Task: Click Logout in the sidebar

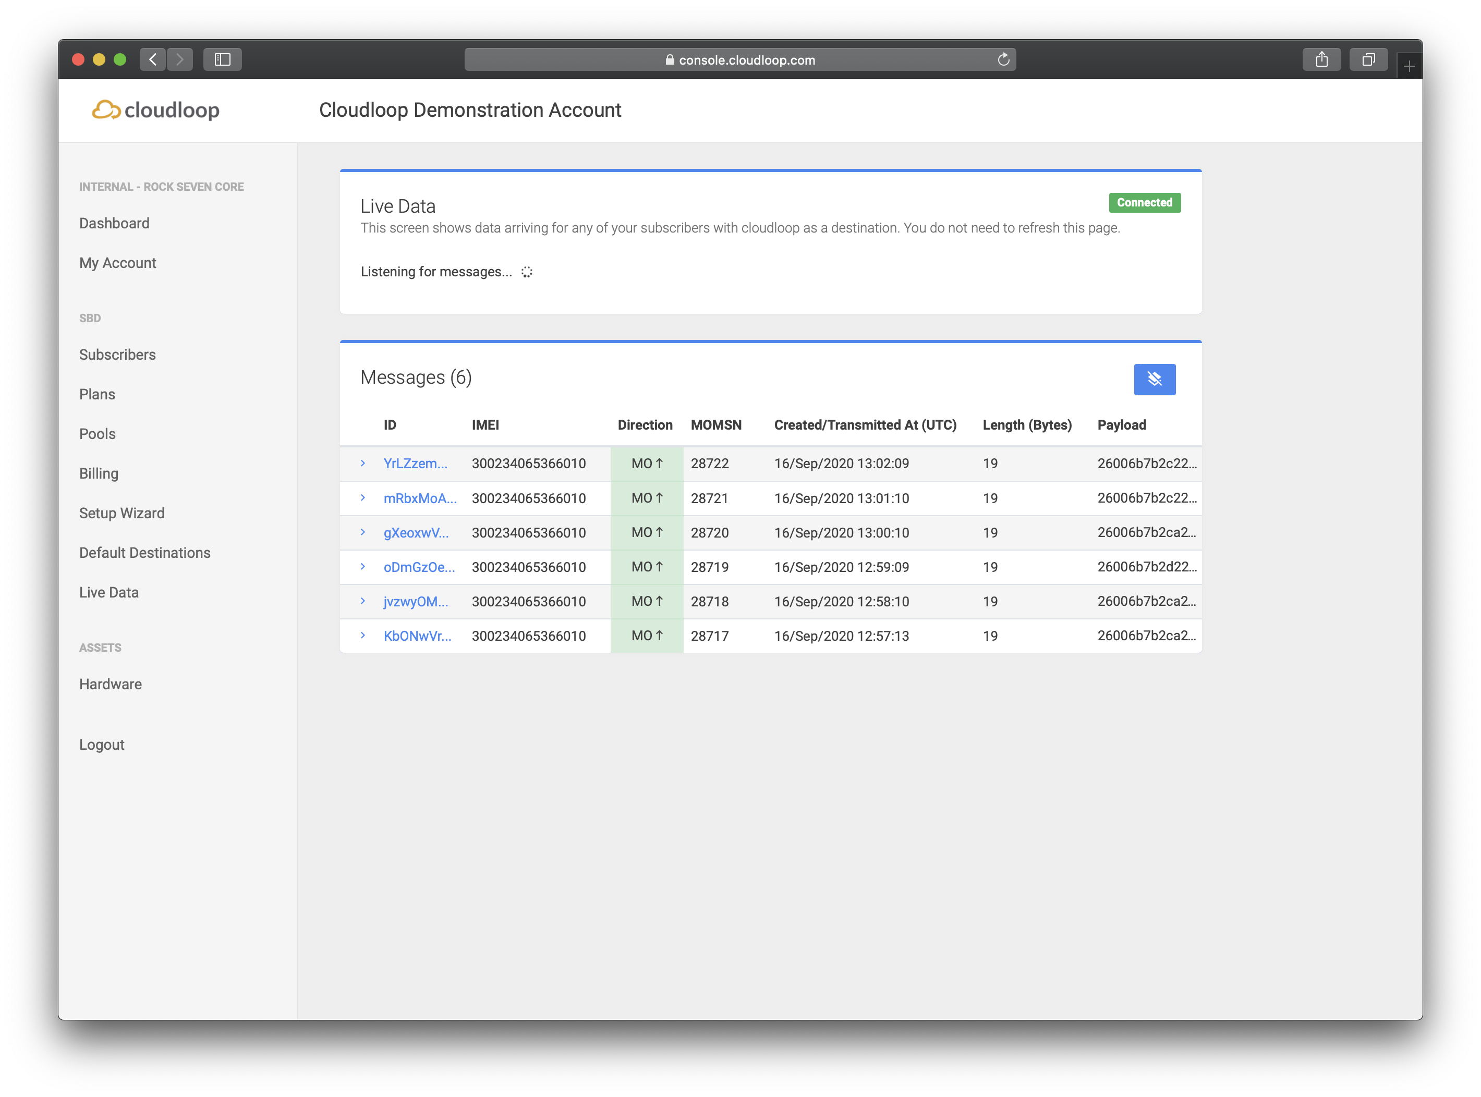Action: tap(102, 745)
